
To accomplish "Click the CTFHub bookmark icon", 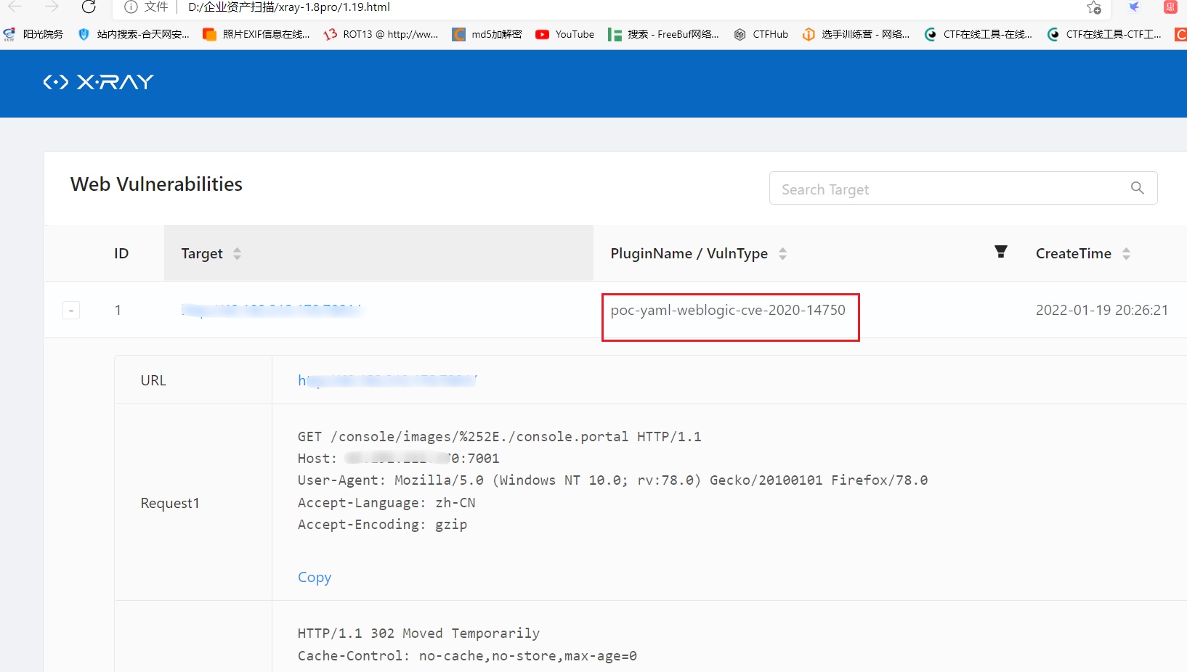I will [740, 34].
